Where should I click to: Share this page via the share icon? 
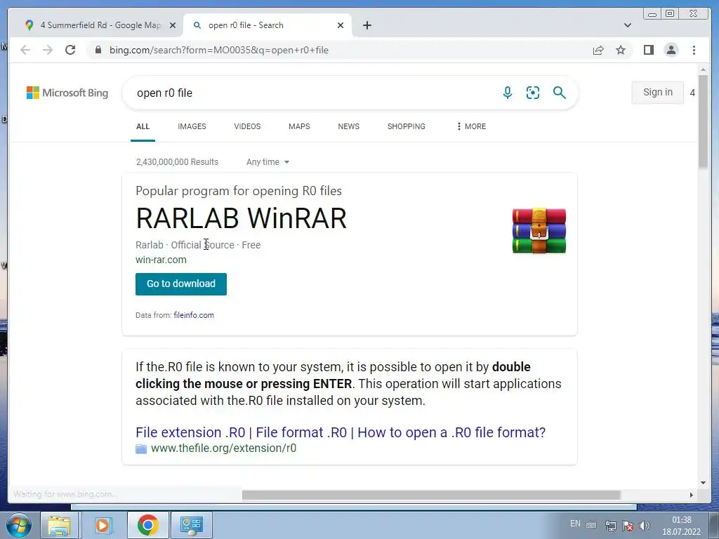point(598,50)
